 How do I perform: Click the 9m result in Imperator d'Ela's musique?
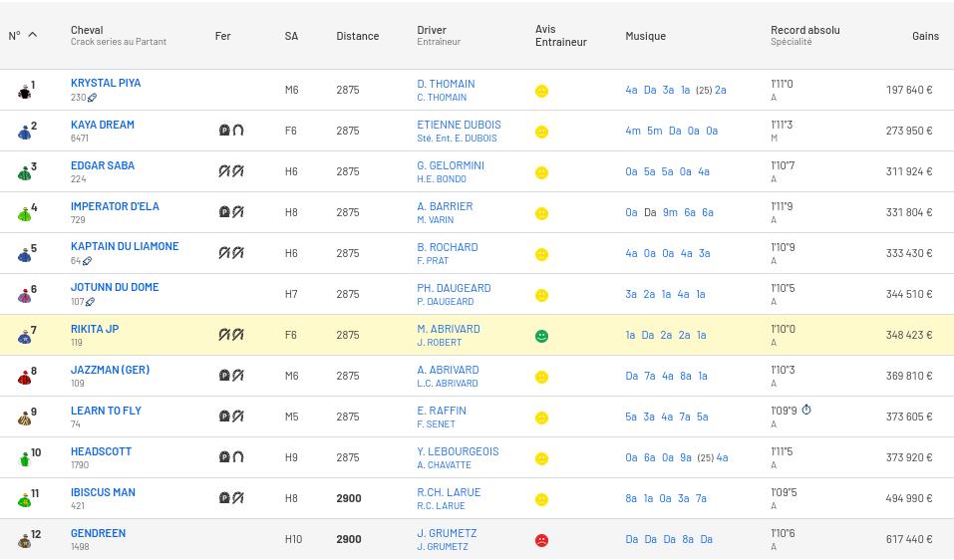point(670,212)
